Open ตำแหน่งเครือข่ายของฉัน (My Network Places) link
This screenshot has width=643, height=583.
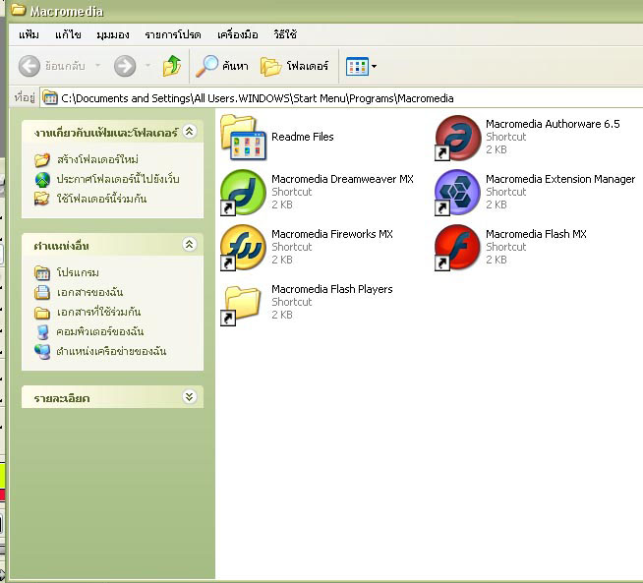tap(111, 351)
